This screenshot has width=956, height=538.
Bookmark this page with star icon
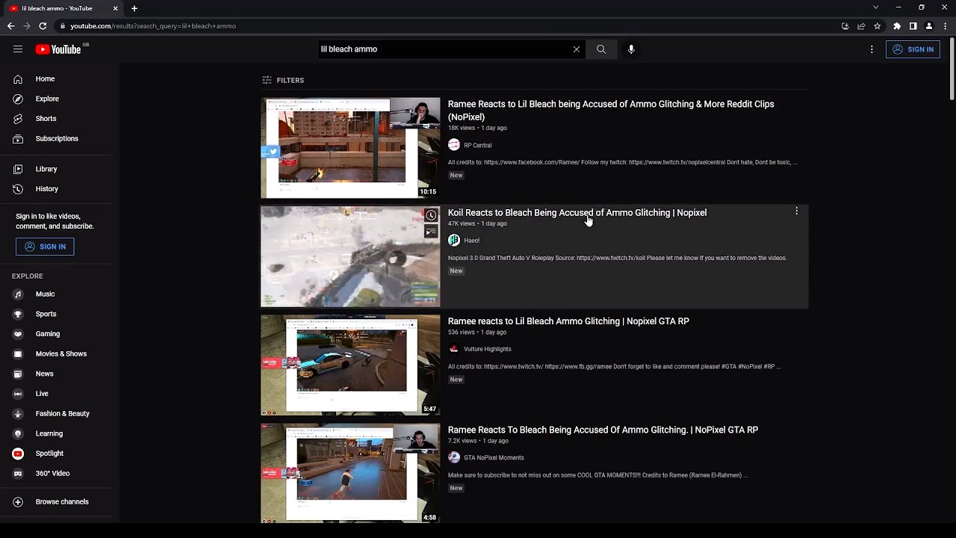click(877, 26)
